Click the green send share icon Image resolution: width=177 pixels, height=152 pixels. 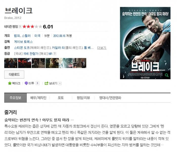tap(47, 83)
